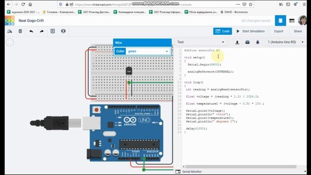This screenshot has height=175, width=311.
Task: Go back with the browser back arrow
Action: click(x=9, y=4)
